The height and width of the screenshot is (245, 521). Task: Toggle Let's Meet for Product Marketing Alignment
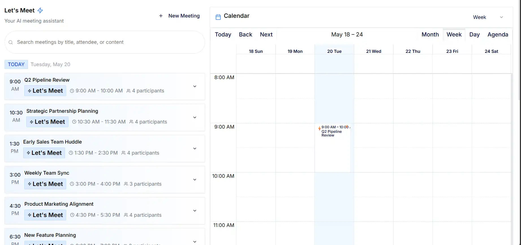pos(45,215)
